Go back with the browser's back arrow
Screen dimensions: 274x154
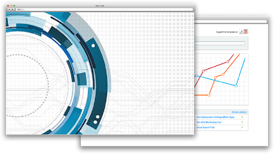click(9, 10)
